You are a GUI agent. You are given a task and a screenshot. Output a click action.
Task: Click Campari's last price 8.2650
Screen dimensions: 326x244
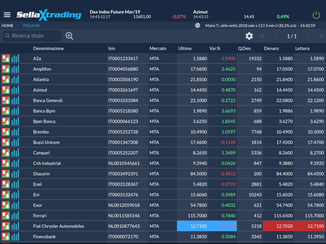coord(200,153)
